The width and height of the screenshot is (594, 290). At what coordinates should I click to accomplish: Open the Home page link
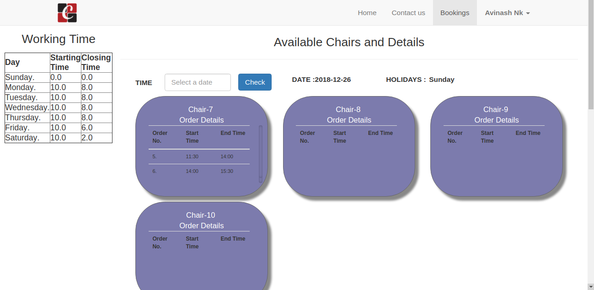tap(367, 13)
